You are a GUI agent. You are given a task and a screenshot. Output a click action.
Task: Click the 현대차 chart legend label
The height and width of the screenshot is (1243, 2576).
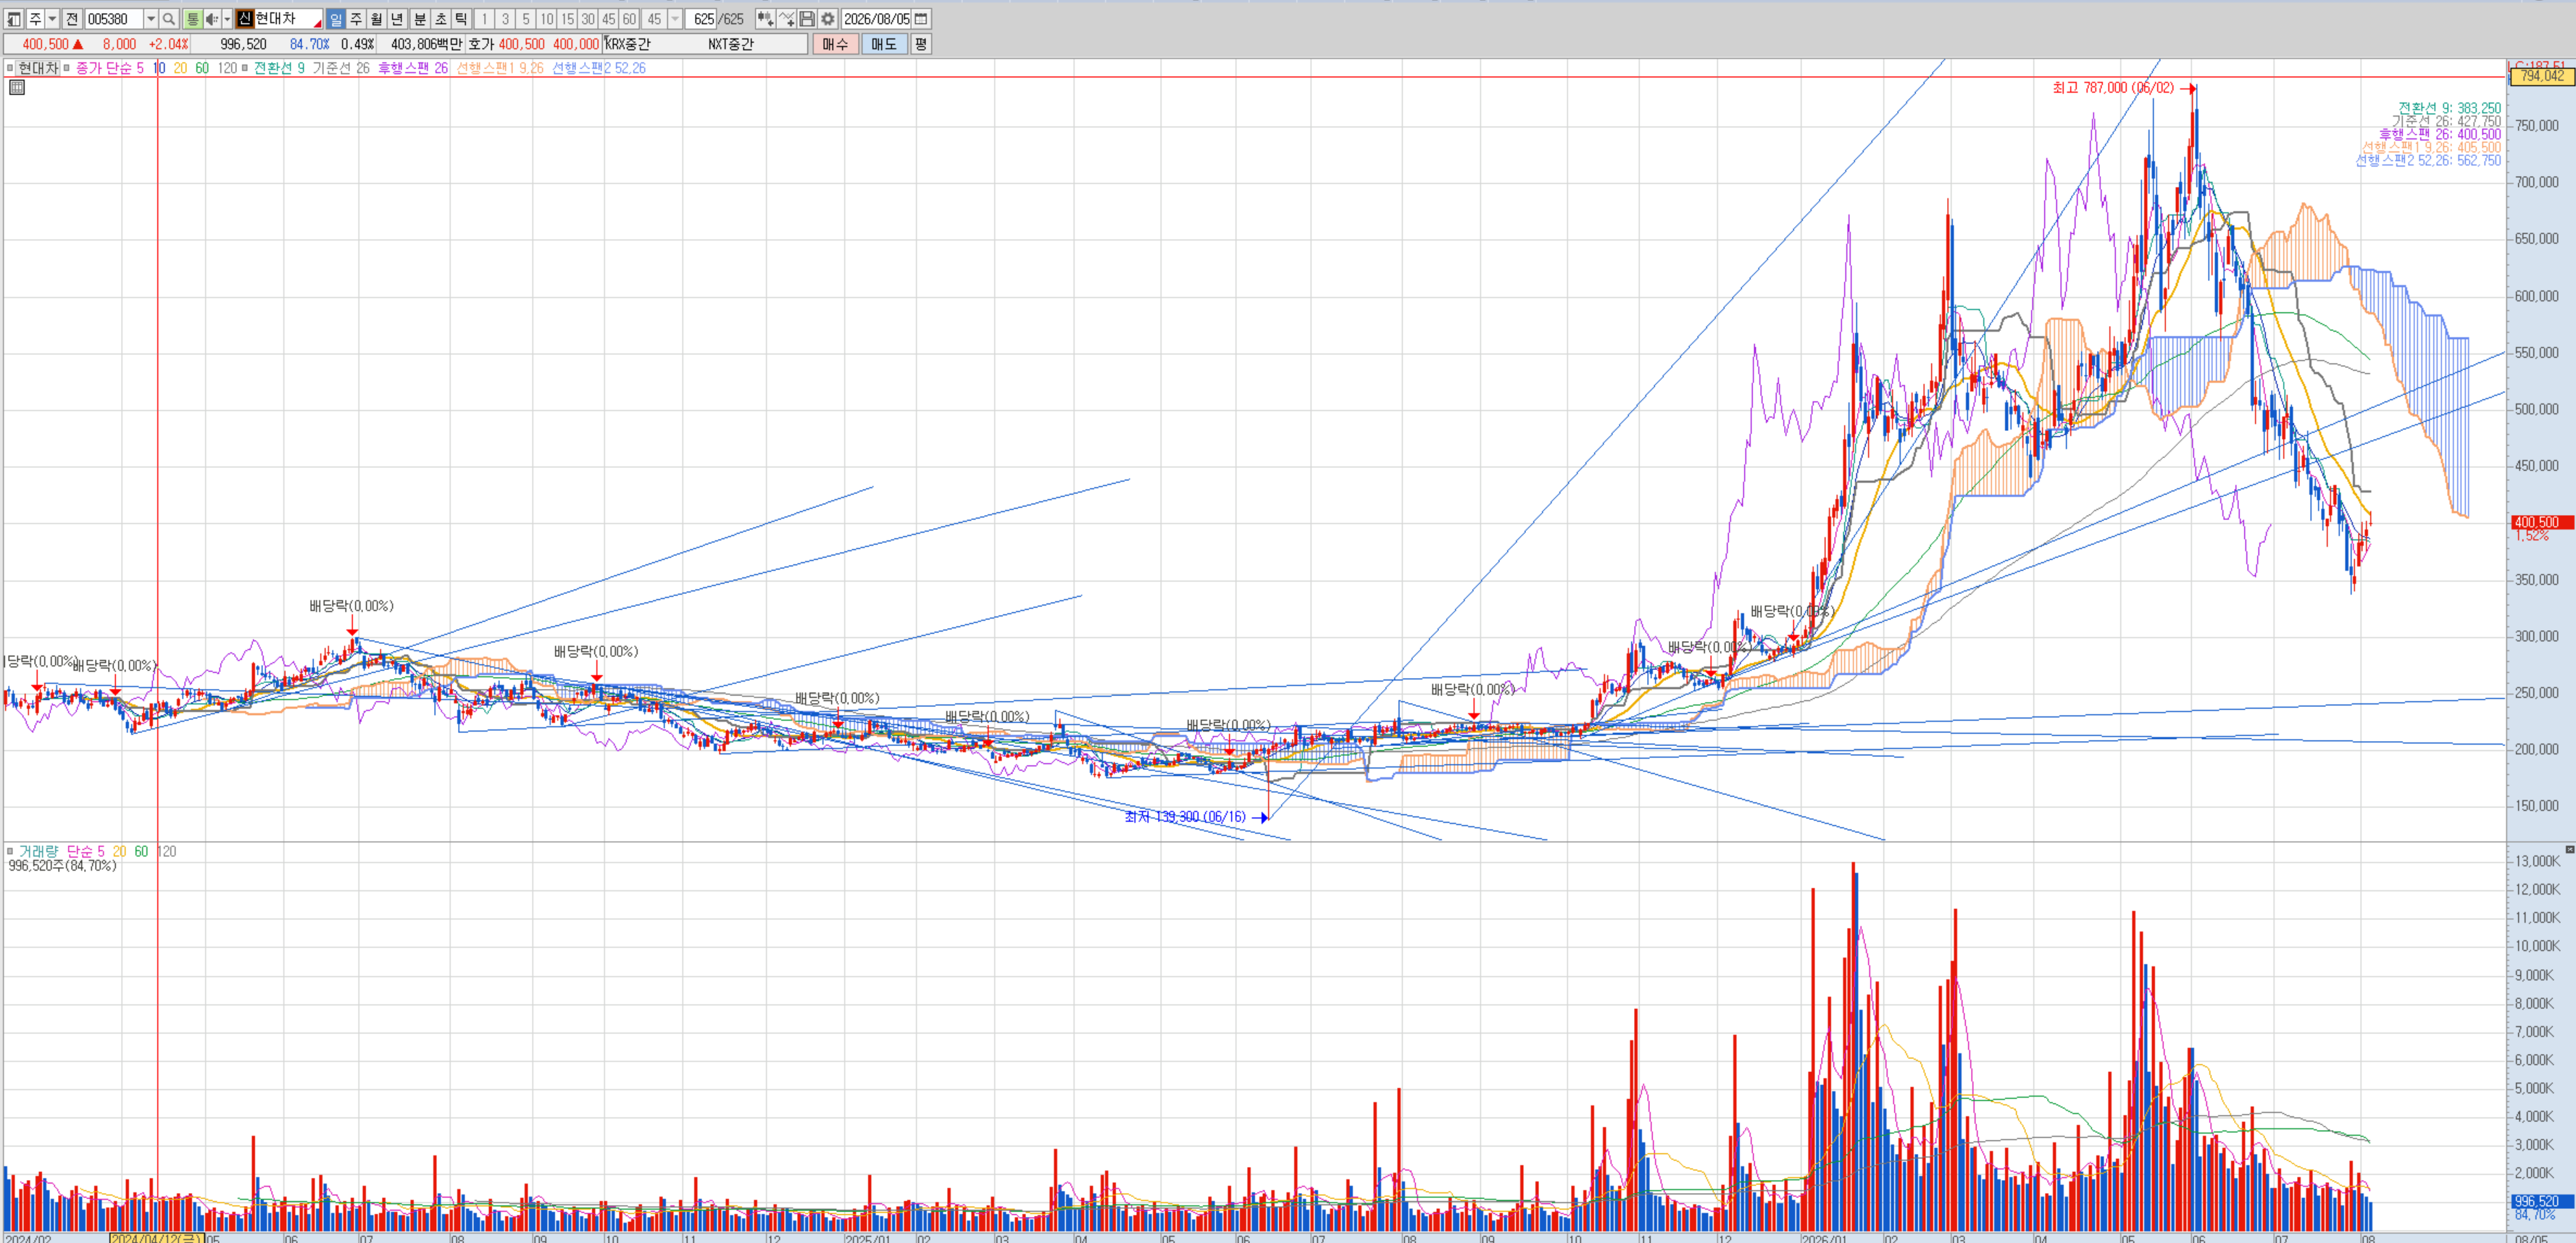coord(38,68)
